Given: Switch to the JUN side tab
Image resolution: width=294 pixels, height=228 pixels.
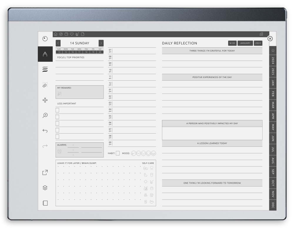Looking at the screenshot, I should pyautogui.click(x=273, y=139).
